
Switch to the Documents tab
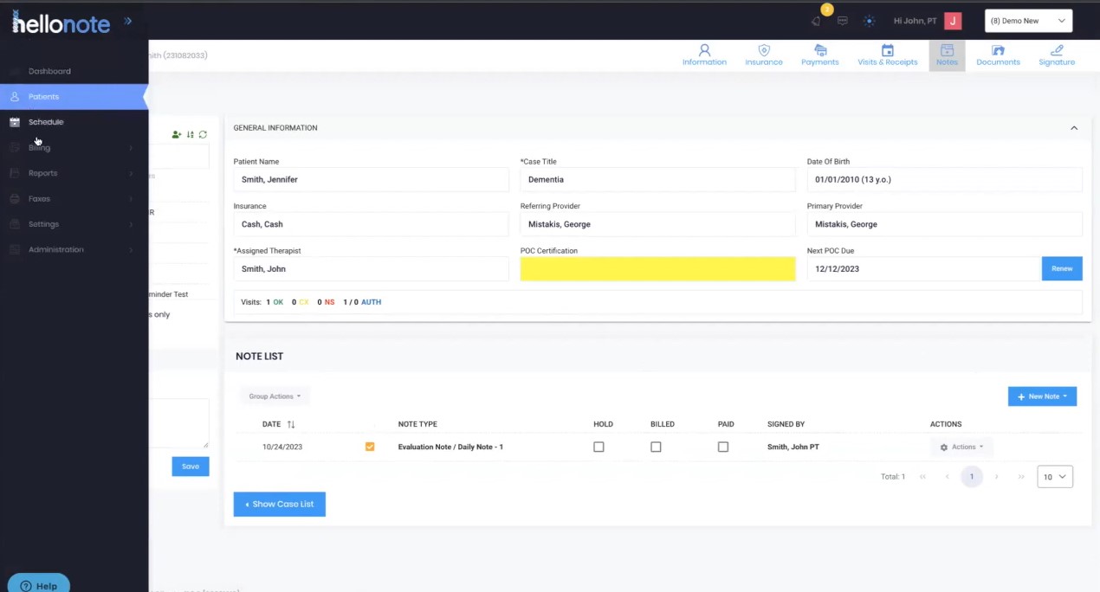coord(998,55)
